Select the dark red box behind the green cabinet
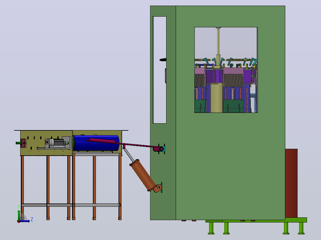Image resolution: width=321 pixels, height=240 pixels. (x=291, y=183)
